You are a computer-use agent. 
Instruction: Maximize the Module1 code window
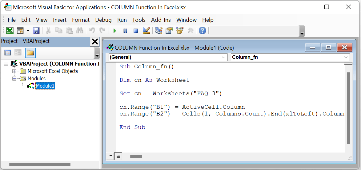pyautogui.click(x=329, y=47)
